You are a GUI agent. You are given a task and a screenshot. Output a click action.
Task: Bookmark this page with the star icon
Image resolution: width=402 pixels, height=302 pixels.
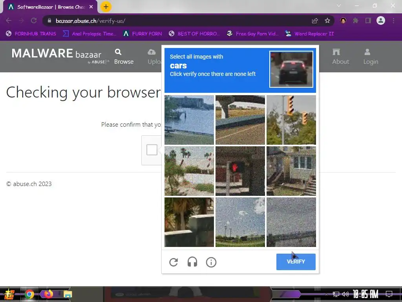[x=327, y=21]
